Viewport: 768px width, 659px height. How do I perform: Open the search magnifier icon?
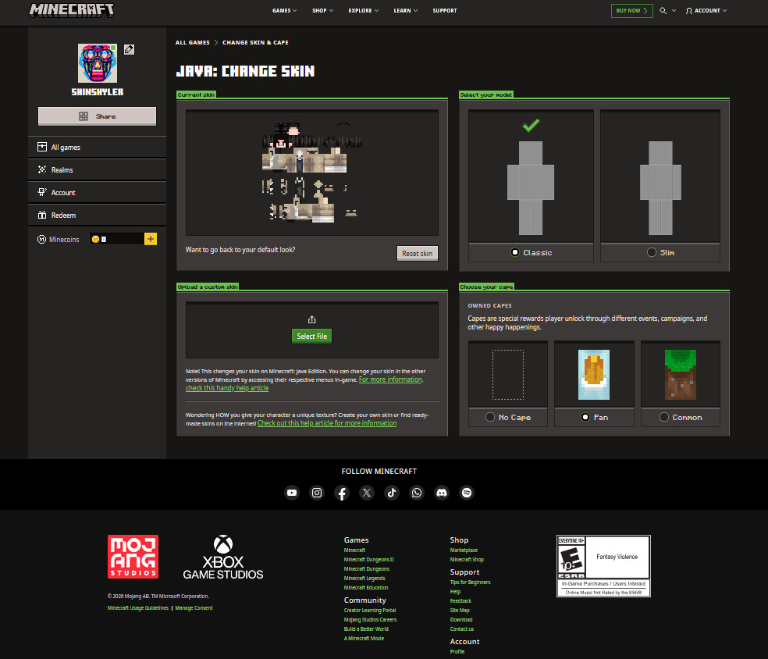point(663,10)
